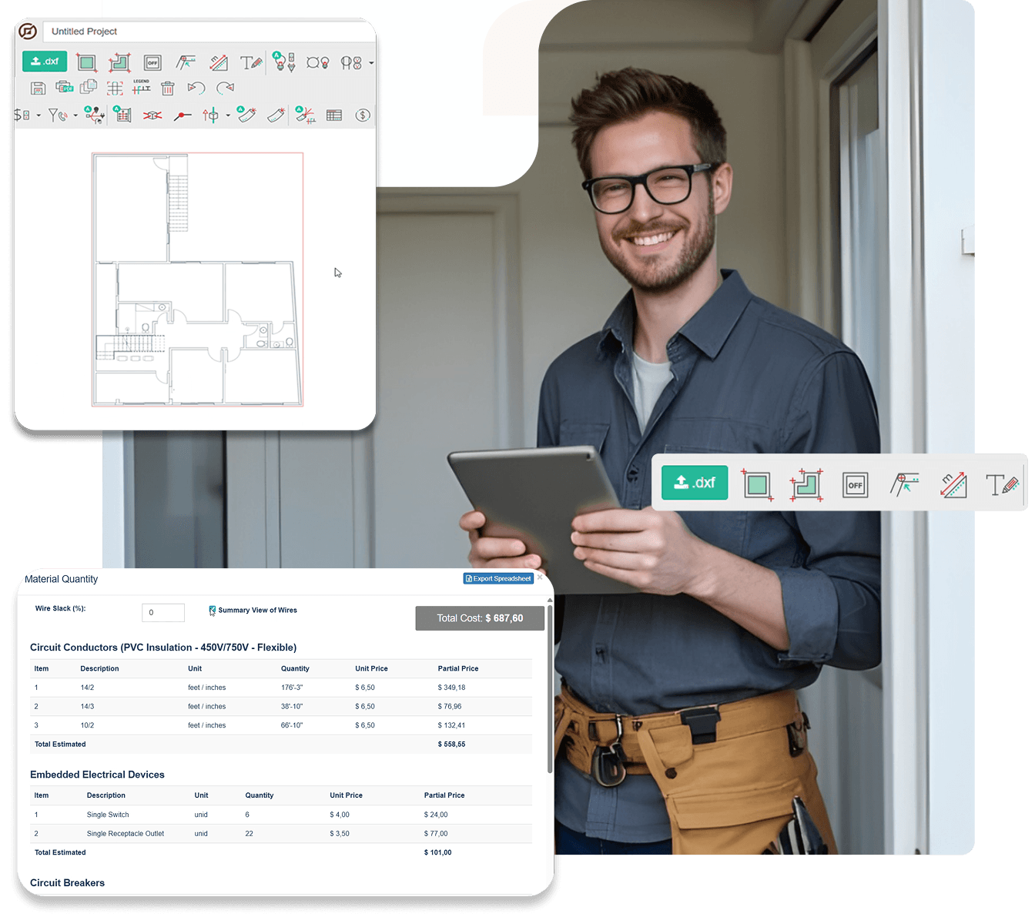
Task: Redo the last undone action
Action: pyautogui.click(x=224, y=88)
